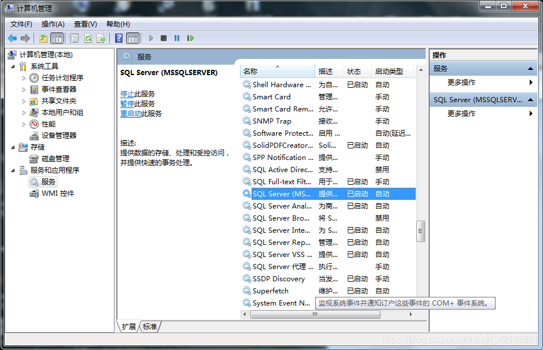Click the Forward arrow toolbar icon

pos(25,38)
